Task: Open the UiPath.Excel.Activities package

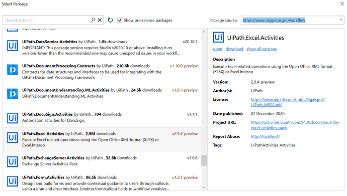Action: click(x=218, y=49)
